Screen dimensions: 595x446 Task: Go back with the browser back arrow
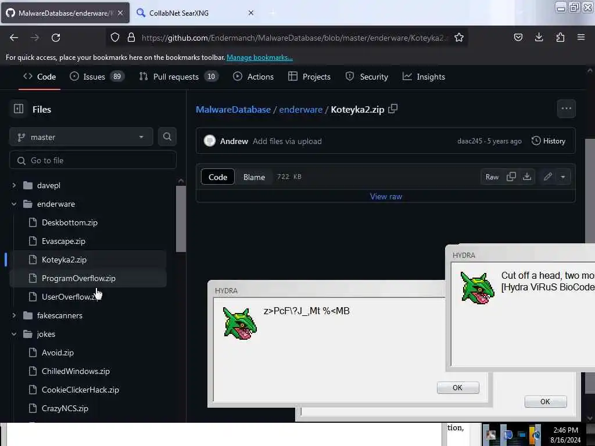[x=14, y=38]
